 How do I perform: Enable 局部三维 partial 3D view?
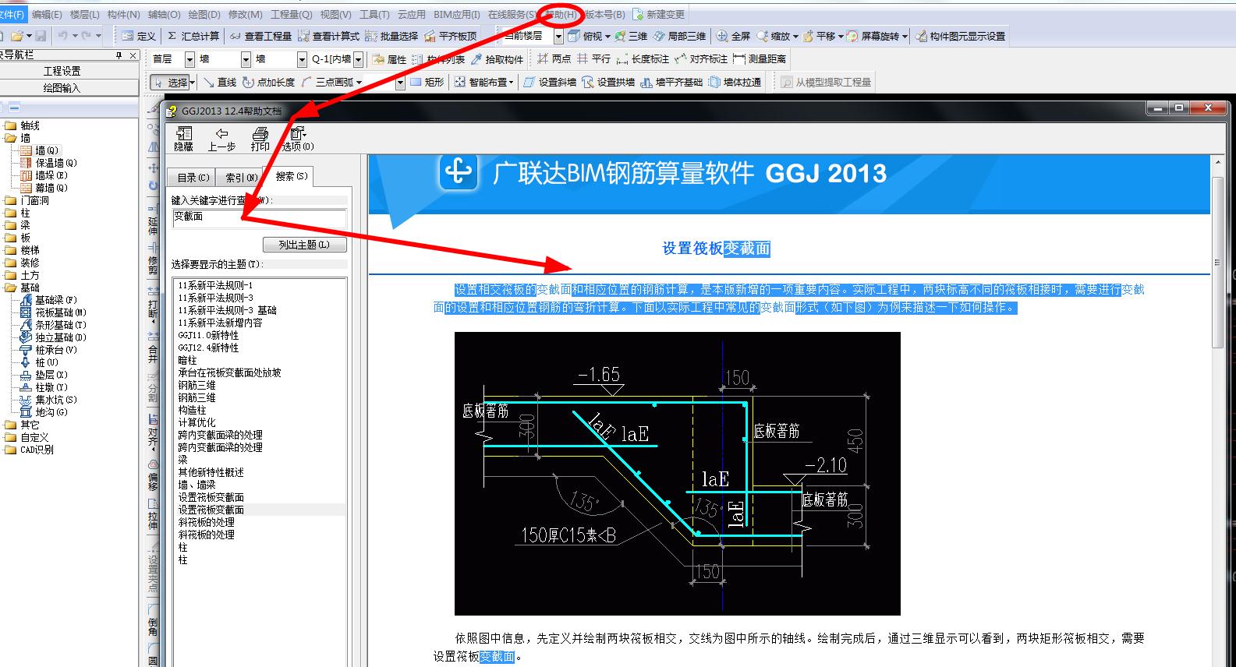coord(679,36)
